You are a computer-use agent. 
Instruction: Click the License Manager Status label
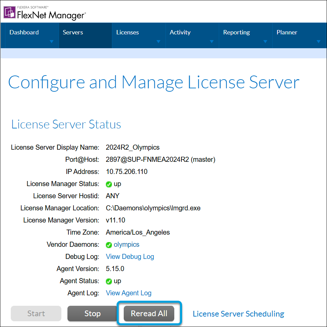(x=63, y=184)
